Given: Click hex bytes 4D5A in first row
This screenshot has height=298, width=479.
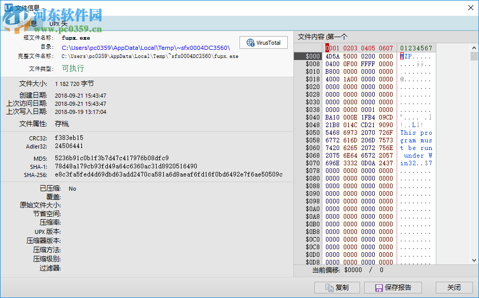Looking at the screenshot, I should point(333,56).
